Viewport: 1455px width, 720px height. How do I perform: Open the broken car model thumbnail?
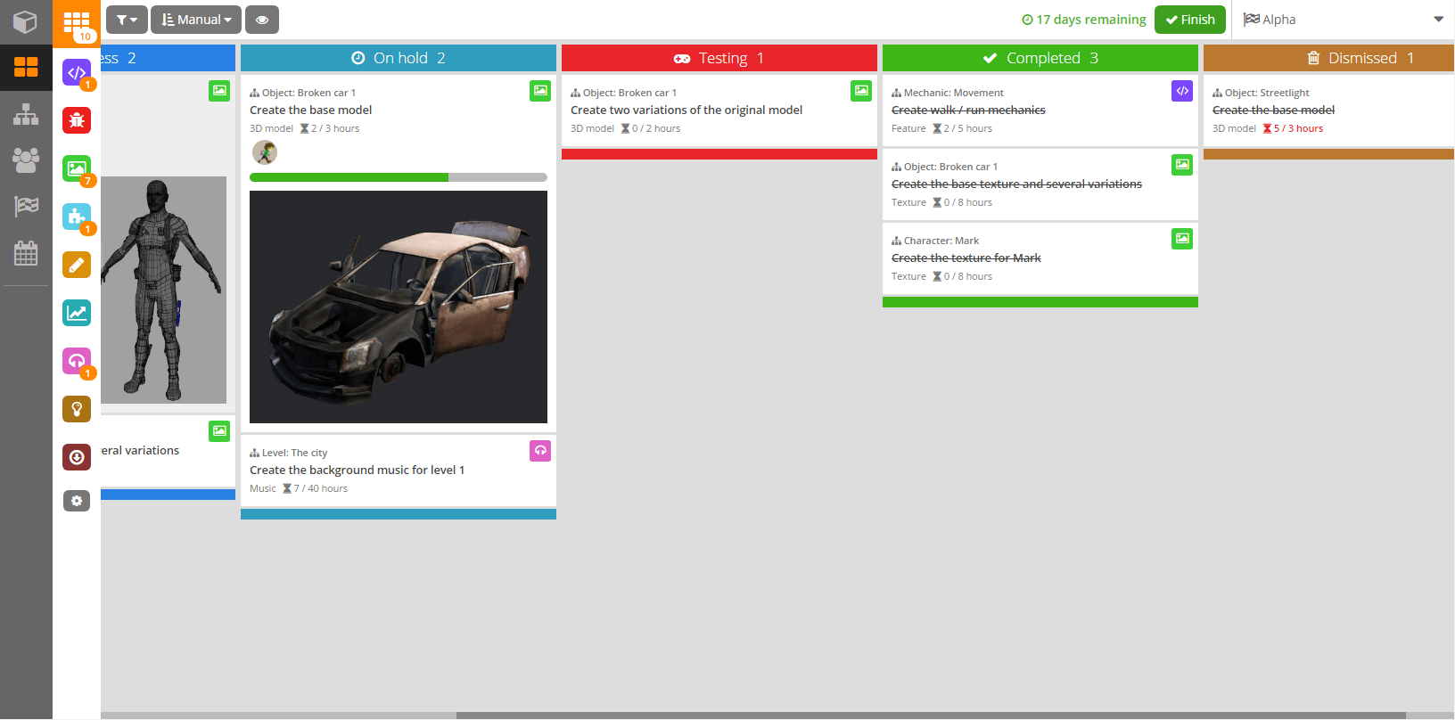click(398, 307)
